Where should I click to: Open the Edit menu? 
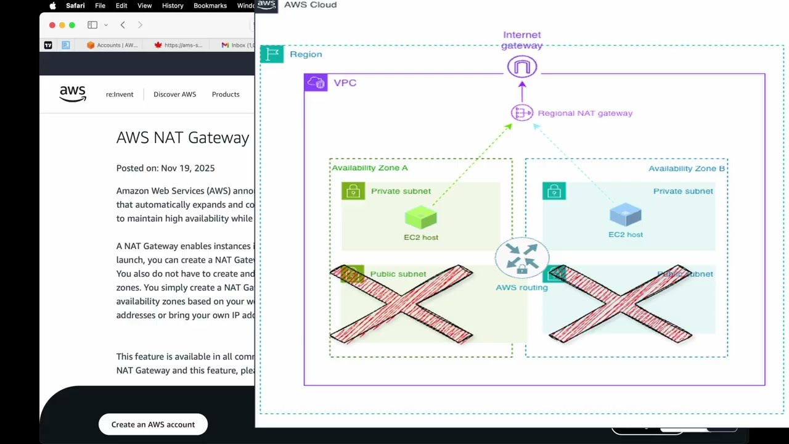[x=121, y=6]
